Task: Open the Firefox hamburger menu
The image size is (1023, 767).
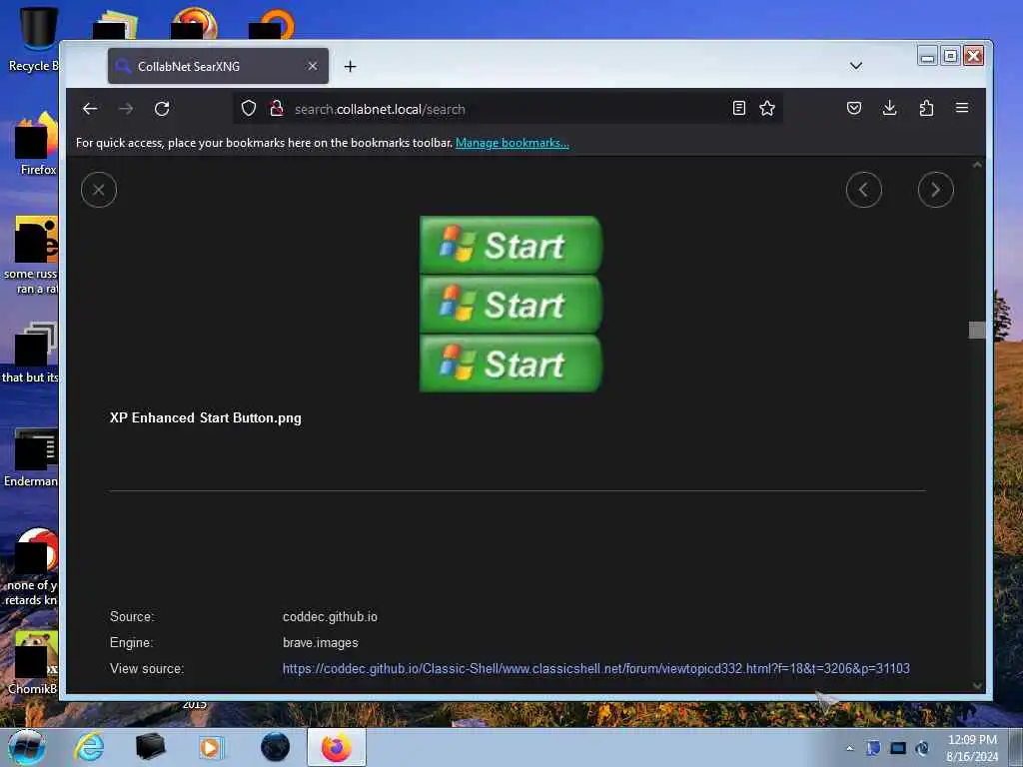Action: tap(962, 108)
